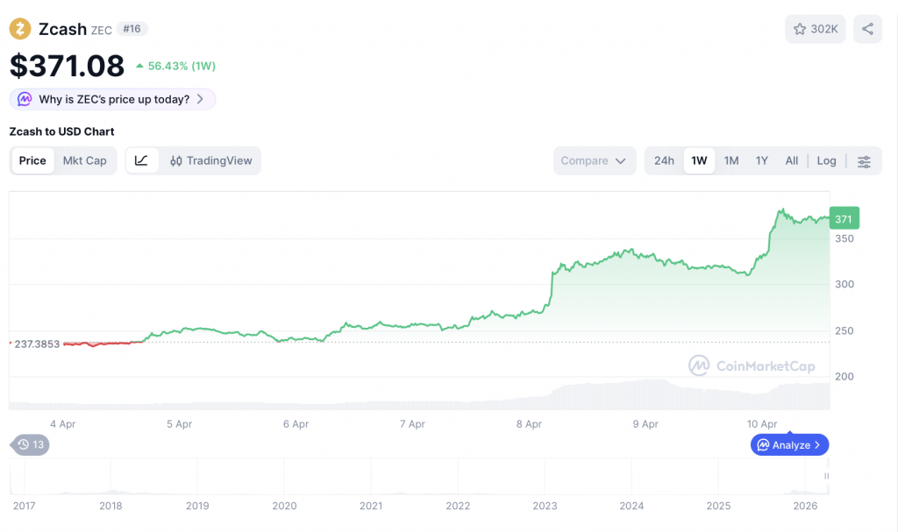Click the history icon badge showing 13
This screenshot has height=532, width=898.
pos(31,444)
